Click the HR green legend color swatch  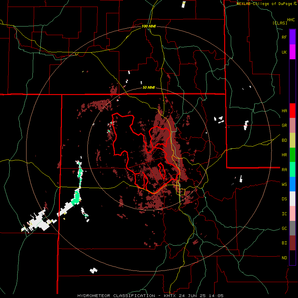(292, 155)
